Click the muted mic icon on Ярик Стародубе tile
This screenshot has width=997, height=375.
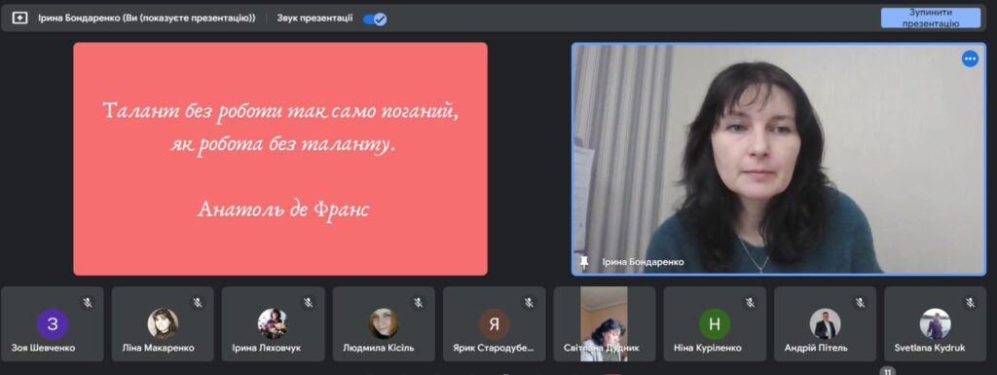(x=529, y=303)
